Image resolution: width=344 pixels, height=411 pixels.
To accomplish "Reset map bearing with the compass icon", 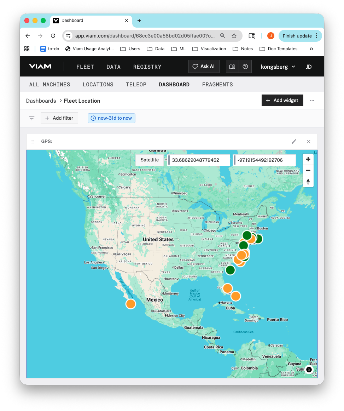I will point(308,182).
